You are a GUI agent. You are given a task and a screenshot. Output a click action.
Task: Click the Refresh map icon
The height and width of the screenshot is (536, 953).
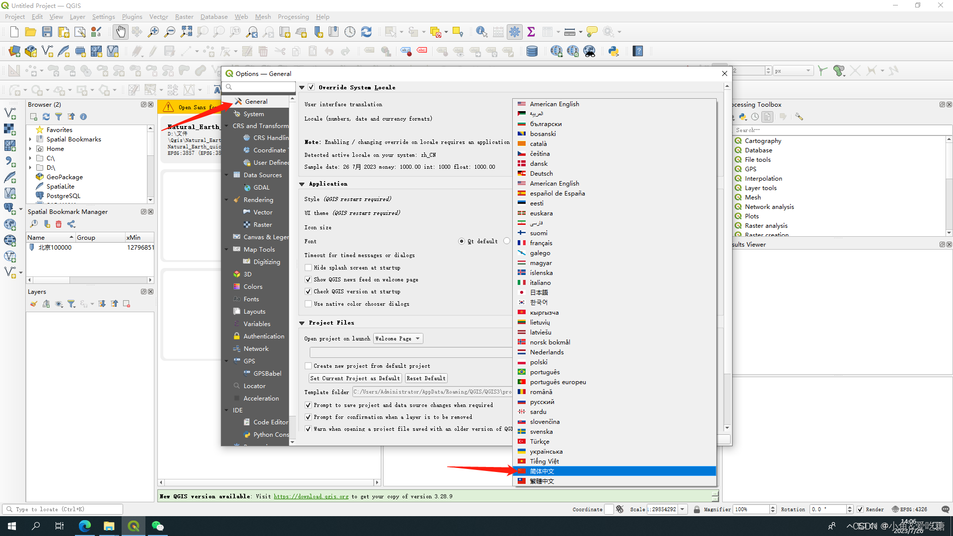click(x=366, y=32)
